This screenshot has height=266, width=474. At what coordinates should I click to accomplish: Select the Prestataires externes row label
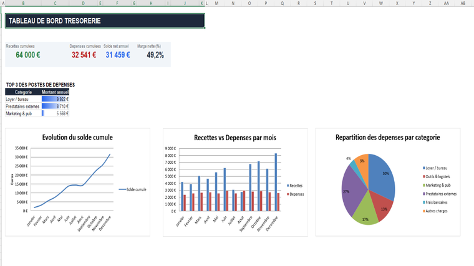[22, 107]
